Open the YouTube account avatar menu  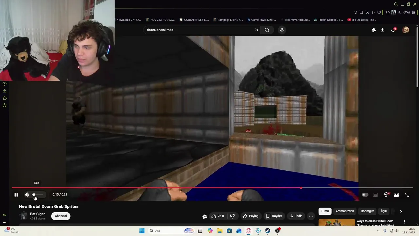406,30
